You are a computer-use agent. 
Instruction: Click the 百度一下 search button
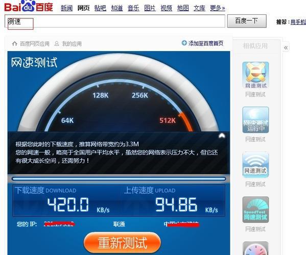247,21
